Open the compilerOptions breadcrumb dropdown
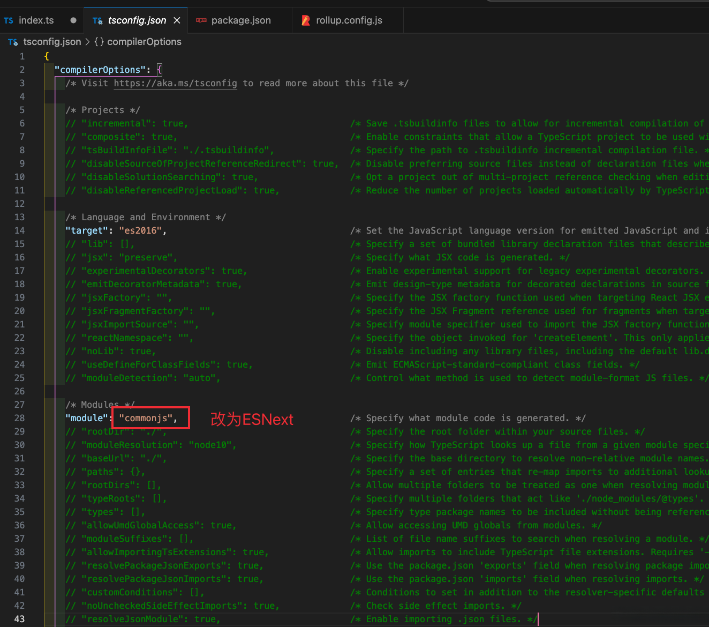This screenshot has width=709, height=627. 144,42
